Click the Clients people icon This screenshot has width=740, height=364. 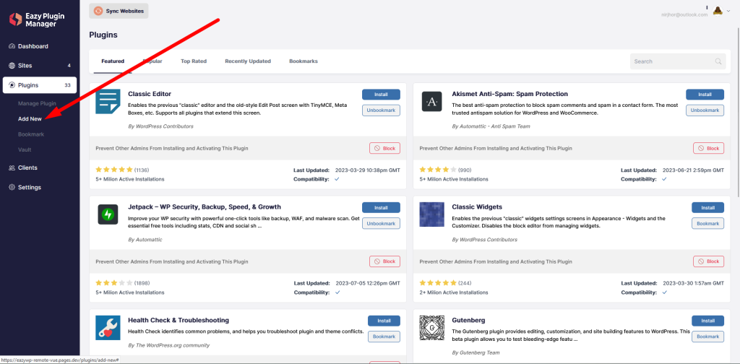coord(12,168)
